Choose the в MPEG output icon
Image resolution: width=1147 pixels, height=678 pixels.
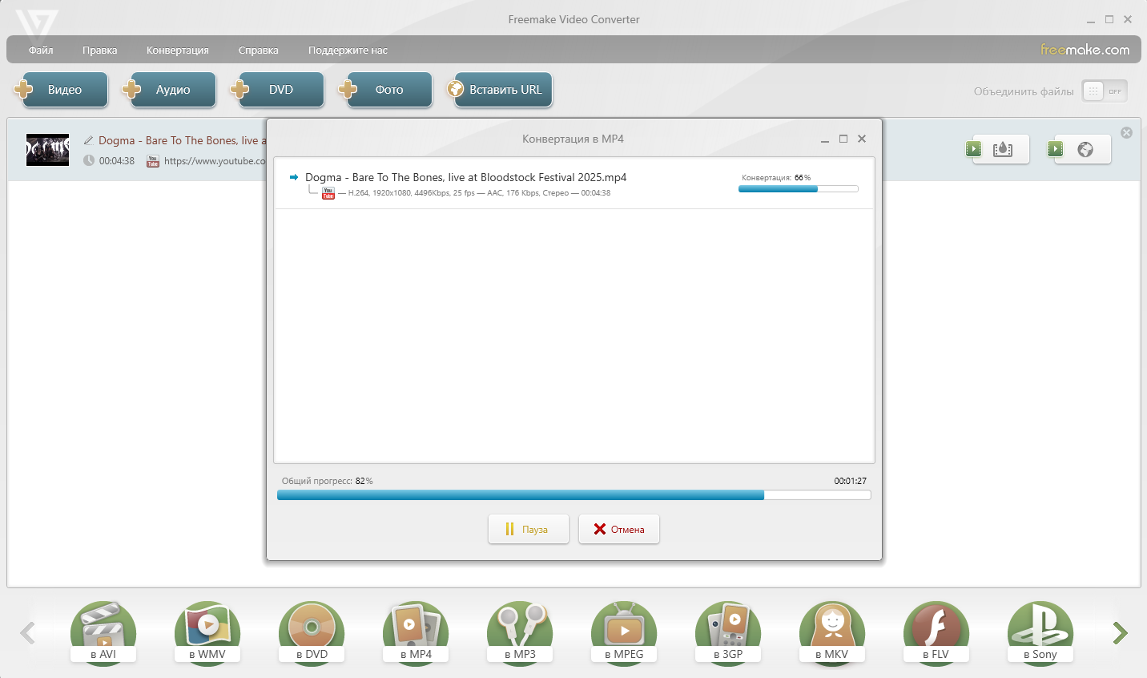click(624, 632)
